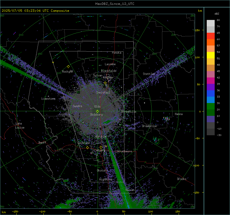The image size is (230, 215).
Task: Click the Lake Louise label
Action: (20, 126)
